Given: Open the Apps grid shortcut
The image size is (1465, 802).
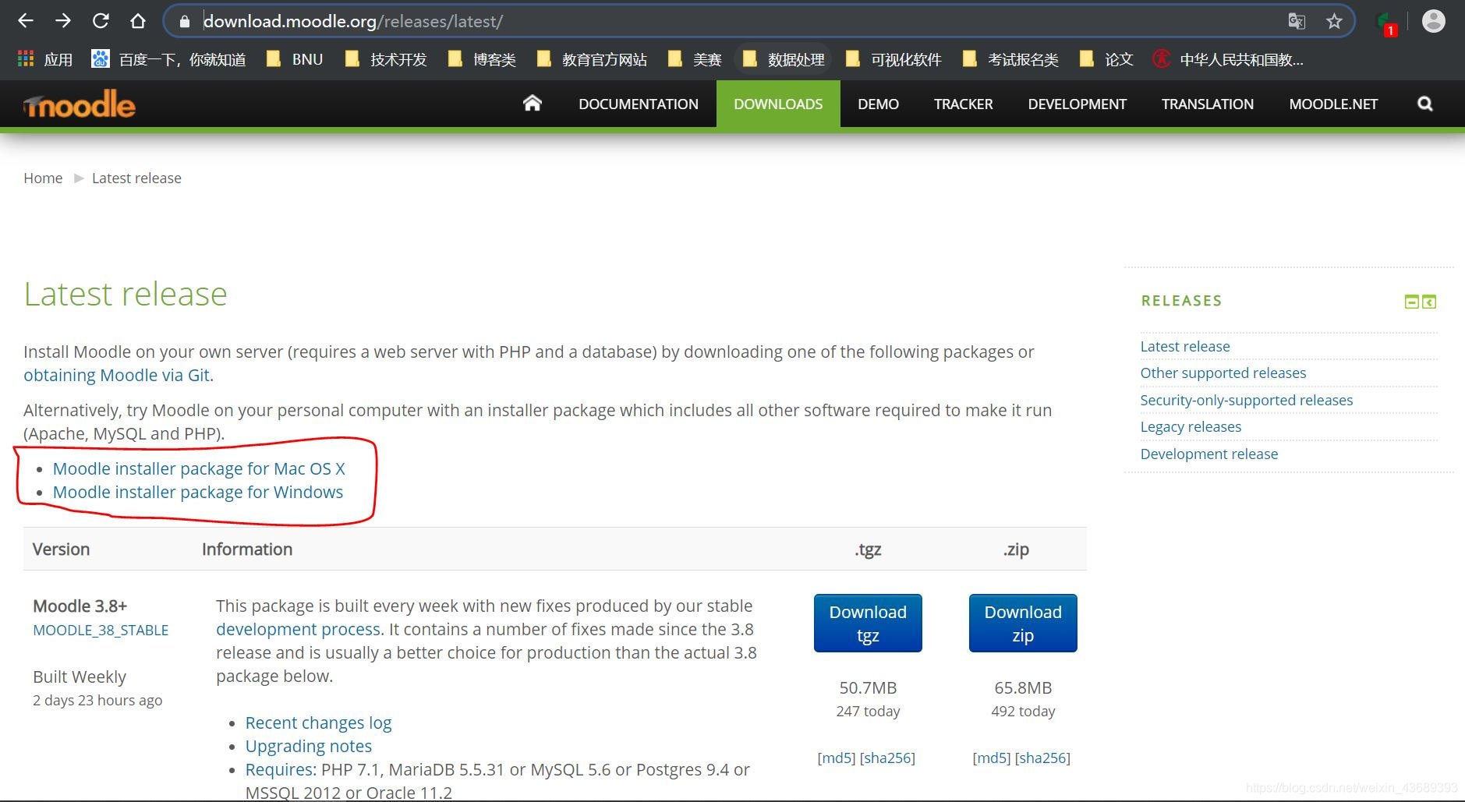Looking at the screenshot, I should [x=44, y=59].
